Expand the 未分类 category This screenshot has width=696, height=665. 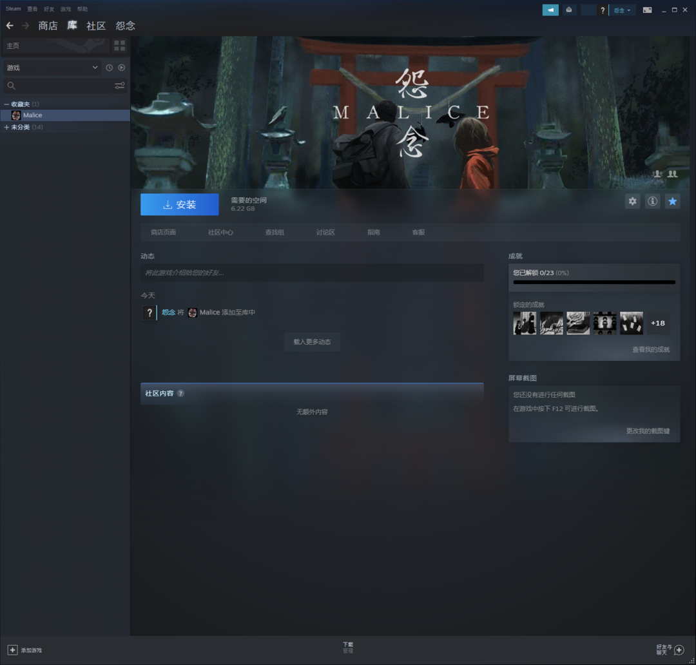click(7, 128)
